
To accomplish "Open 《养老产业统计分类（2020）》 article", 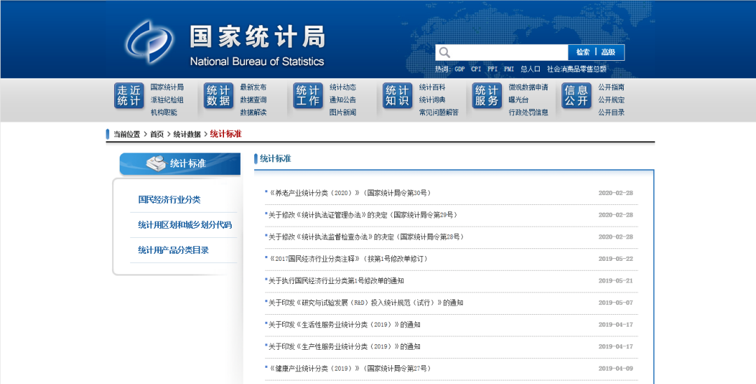I will point(349,192).
